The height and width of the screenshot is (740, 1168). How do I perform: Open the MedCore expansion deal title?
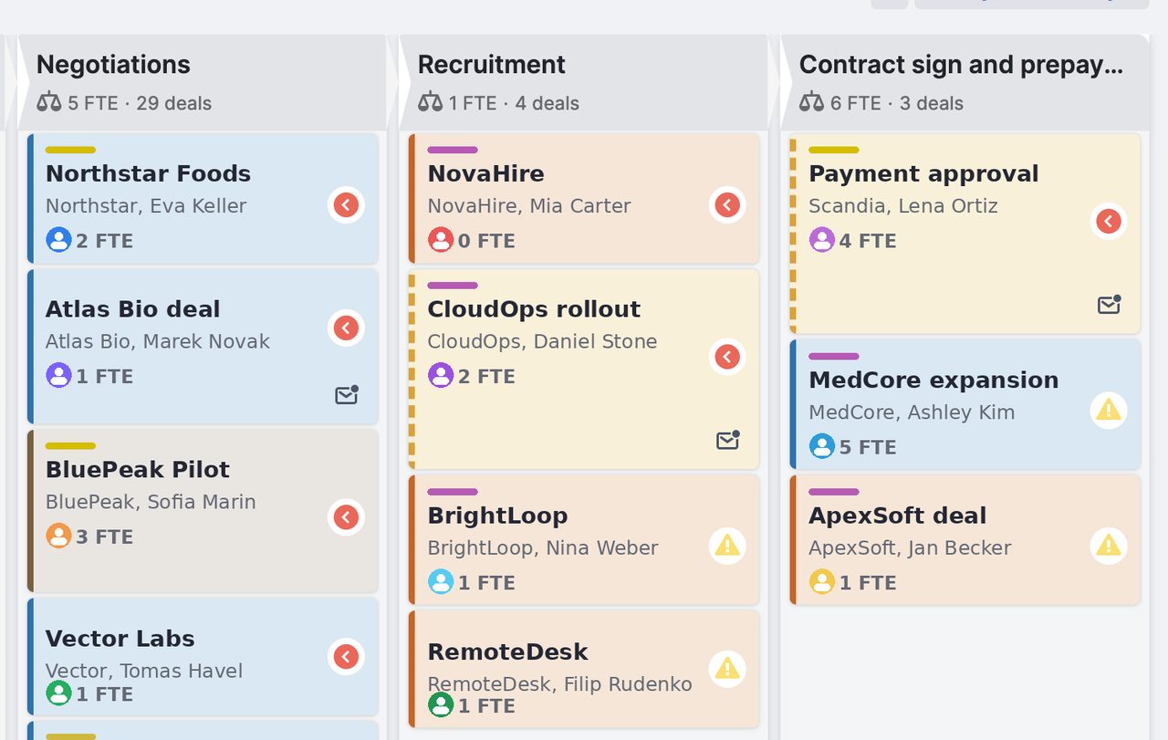click(x=933, y=380)
